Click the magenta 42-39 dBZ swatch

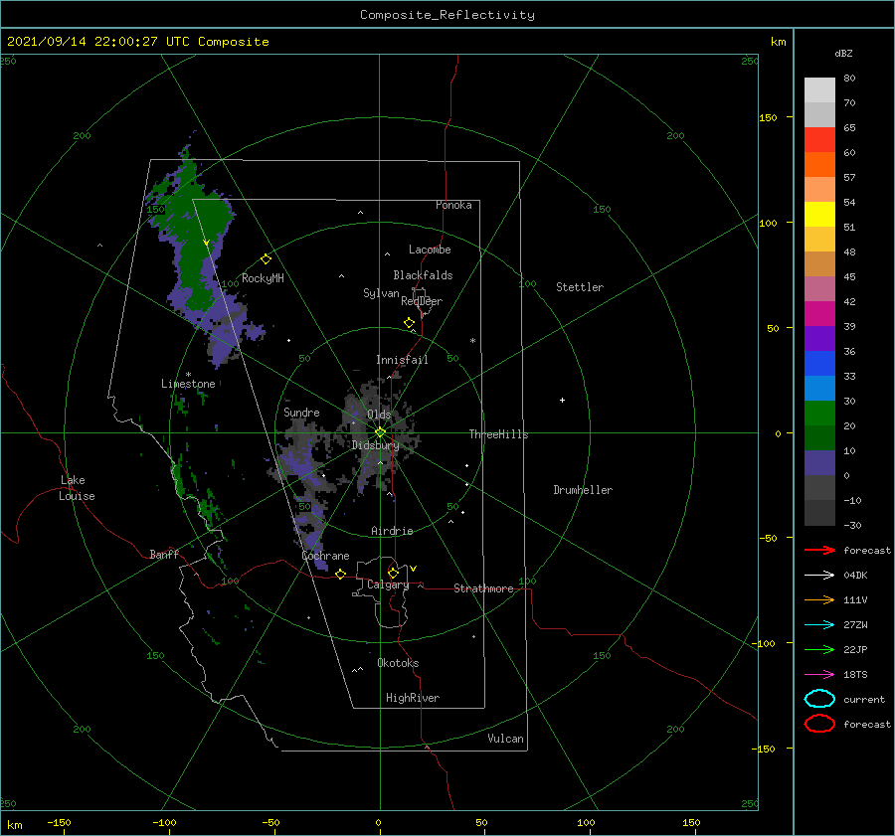(819, 314)
